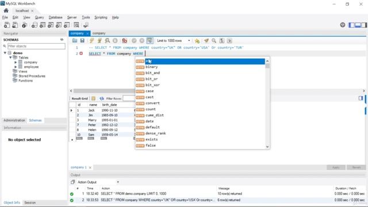Run Explain plan for current statement
368x207 pixels.
coord(108,41)
